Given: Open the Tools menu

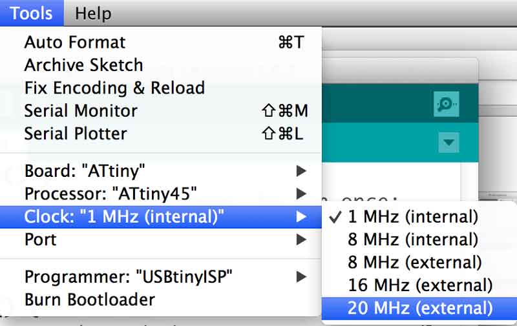Looking at the screenshot, I should [x=32, y=13].
